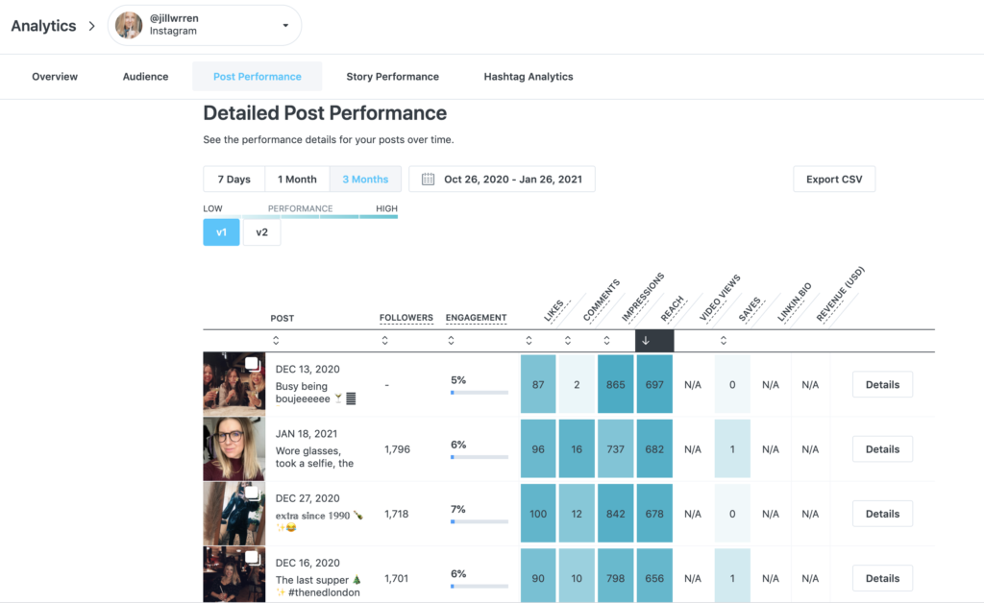Click the Comments column sort arrows
The height and width of the screenshot is (603, 984).
568,341
